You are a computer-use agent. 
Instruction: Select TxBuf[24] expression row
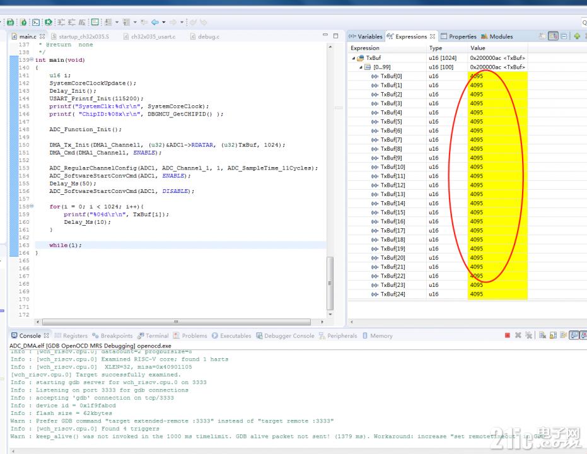pyautogui.click(x=438, y=294)
